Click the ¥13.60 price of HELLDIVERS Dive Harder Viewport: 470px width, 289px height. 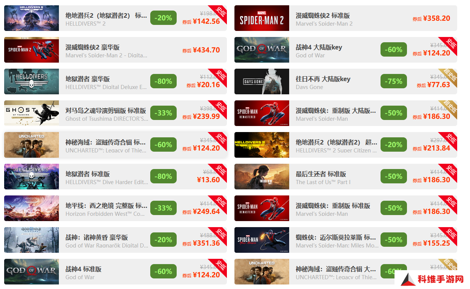[208, 180]
